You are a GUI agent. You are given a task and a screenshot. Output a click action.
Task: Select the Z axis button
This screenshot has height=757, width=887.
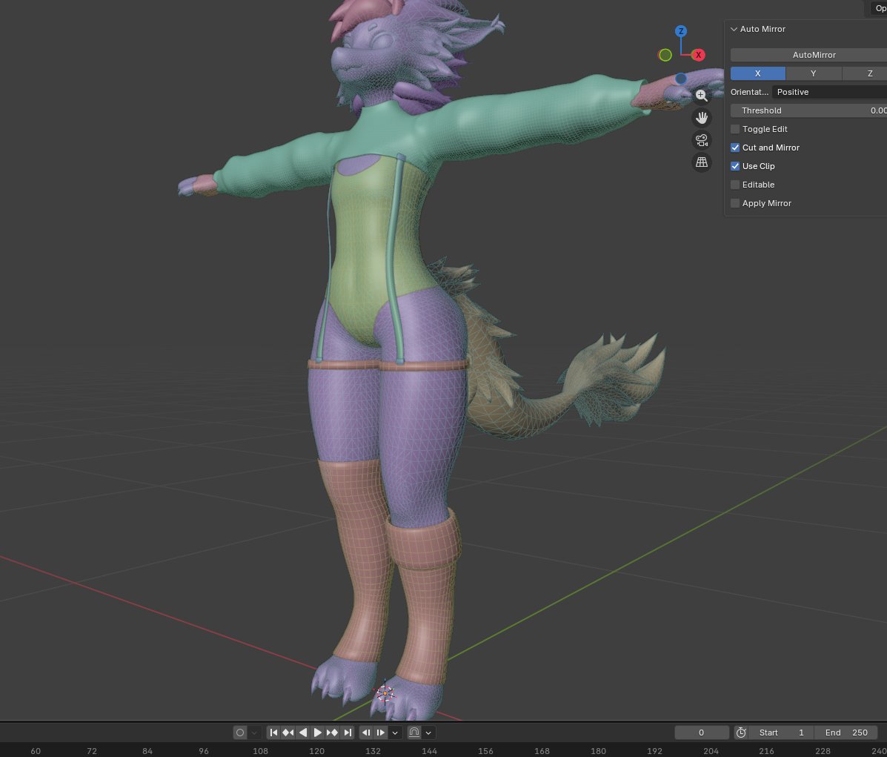(x=865, y=73)
